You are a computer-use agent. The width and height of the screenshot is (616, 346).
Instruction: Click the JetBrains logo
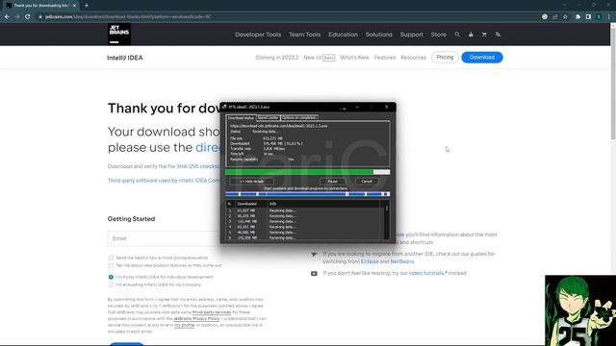click(x=119, y=35)
